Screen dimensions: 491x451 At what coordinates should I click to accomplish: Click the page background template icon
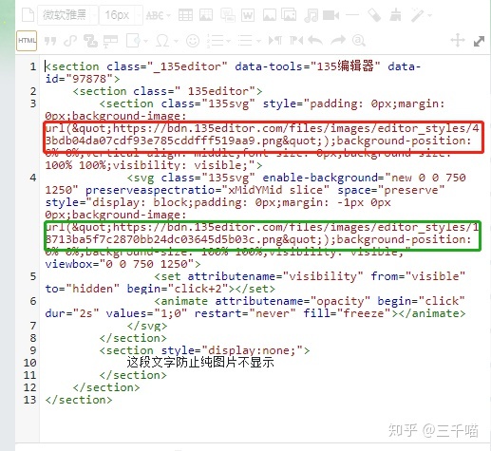[134, 41]
